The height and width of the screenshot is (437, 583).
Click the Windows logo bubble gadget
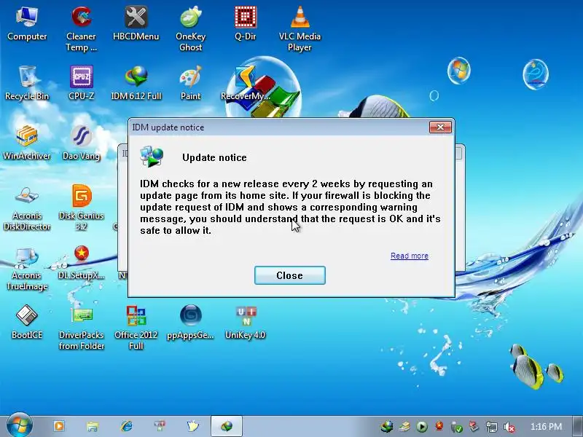coord(459,71)
